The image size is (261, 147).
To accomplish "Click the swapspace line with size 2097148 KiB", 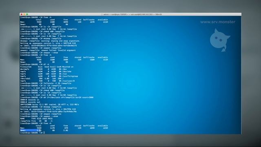I will click(x=48, y=43).
